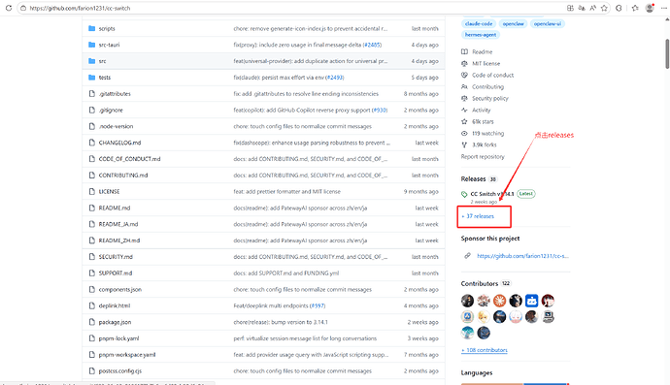Viewport: 670px width, 385px height.
Task: Open the README_JA.md file
Action: [x=118, y=224]
